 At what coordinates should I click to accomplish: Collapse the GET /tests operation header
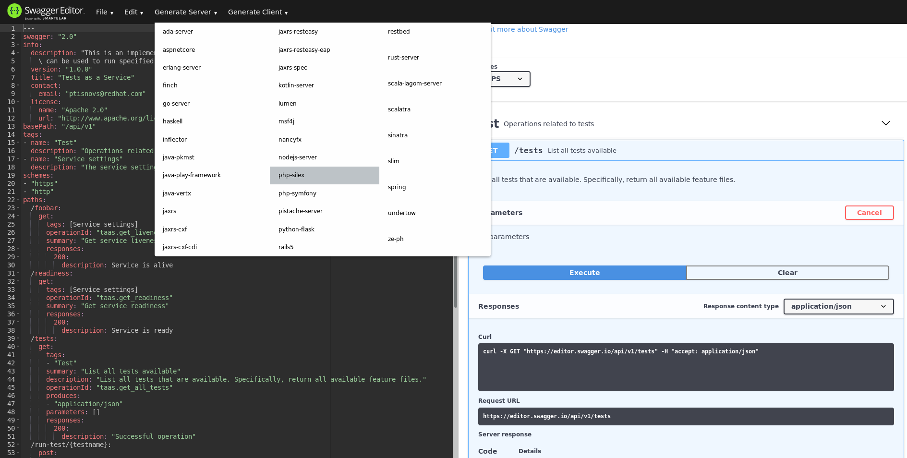(x=696, y=150)
